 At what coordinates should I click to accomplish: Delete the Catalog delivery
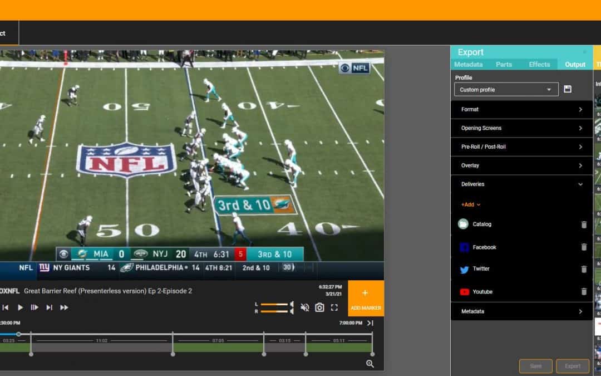click(584, 224)
